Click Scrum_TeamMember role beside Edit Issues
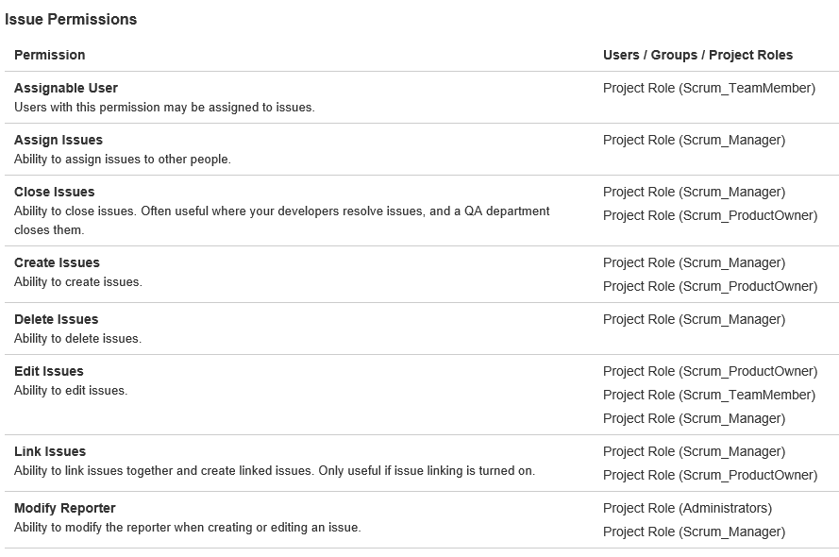 (709, 395)
